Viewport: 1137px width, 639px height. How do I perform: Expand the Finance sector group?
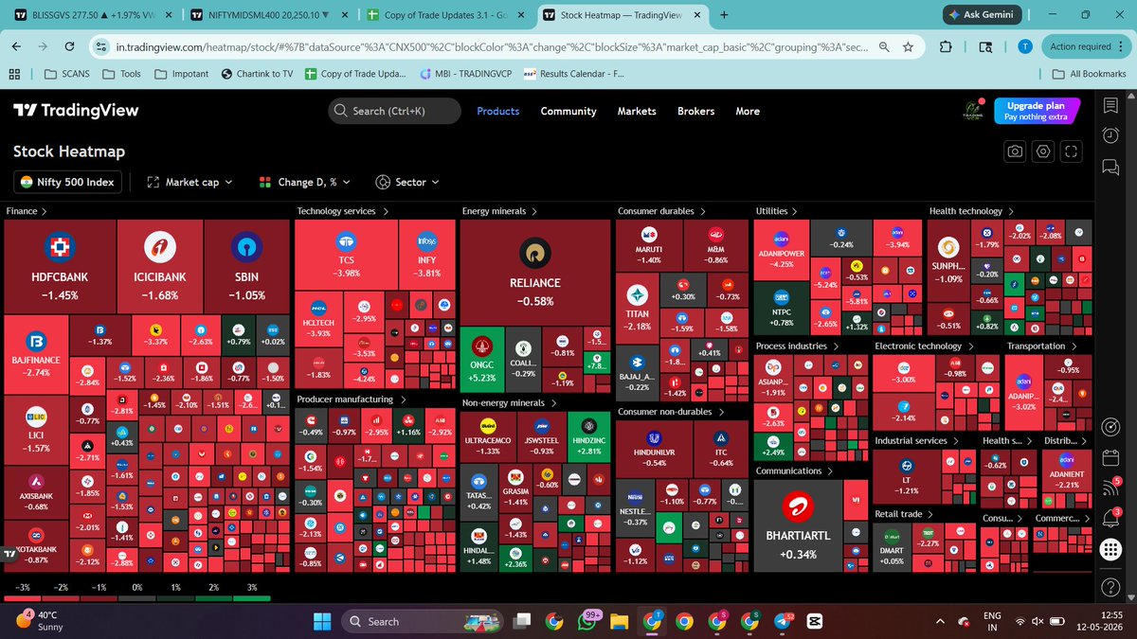coord(27,211)
